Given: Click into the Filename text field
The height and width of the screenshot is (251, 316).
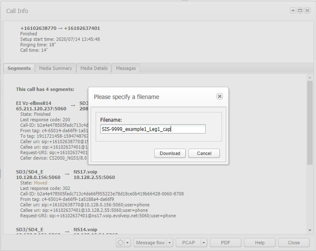Looking at the screenshot, I should click(x=153, y=129).
